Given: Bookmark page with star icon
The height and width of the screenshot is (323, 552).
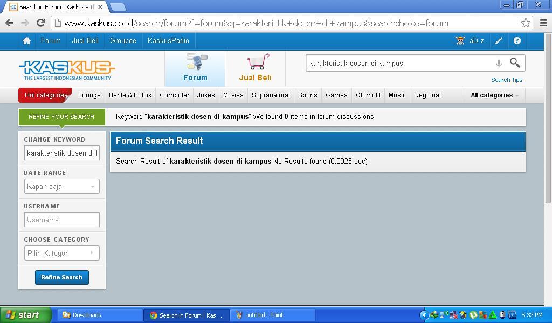Looking at the screenshot, I should click(x=526, y=23).
